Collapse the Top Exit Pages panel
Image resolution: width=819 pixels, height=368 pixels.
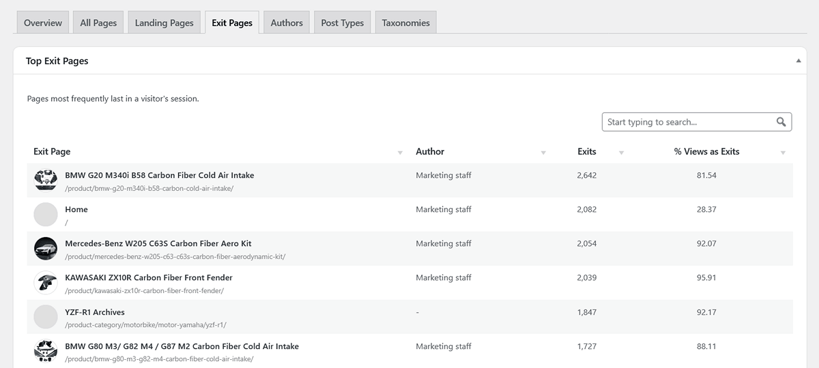pos(799,61)
